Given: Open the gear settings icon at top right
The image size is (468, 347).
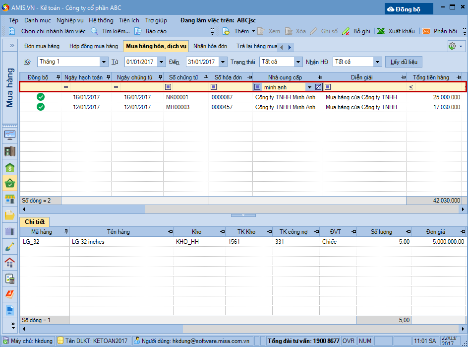Looking at the screenshot, I should pyautogui.click(x=452, y=46).
